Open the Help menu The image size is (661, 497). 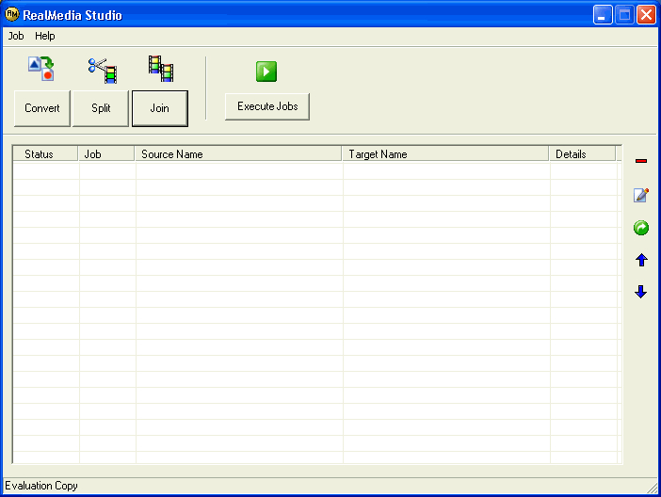click(44, 37)
